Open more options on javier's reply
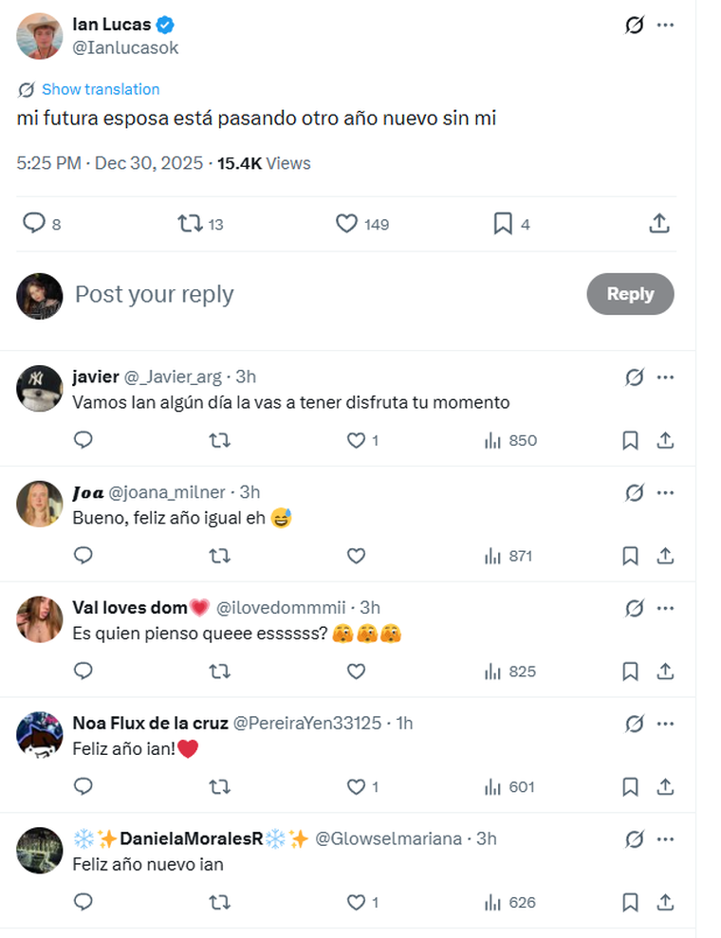 click(x=666, y=377)
